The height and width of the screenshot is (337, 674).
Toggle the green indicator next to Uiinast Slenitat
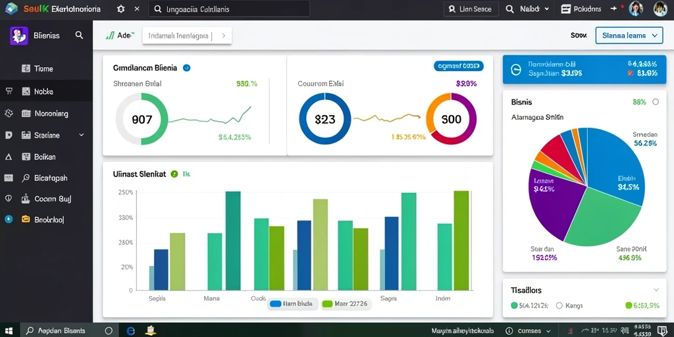pyautogui.click(x=174, y=174)
